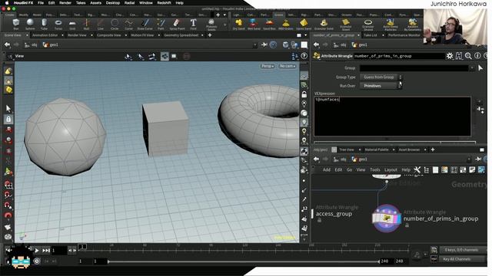The image size is (492, 276).
Task: Open the Group Type dropdown
Action: 381,77
